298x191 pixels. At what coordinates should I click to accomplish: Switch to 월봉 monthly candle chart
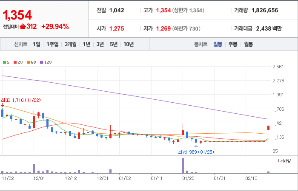pos(248,44)
